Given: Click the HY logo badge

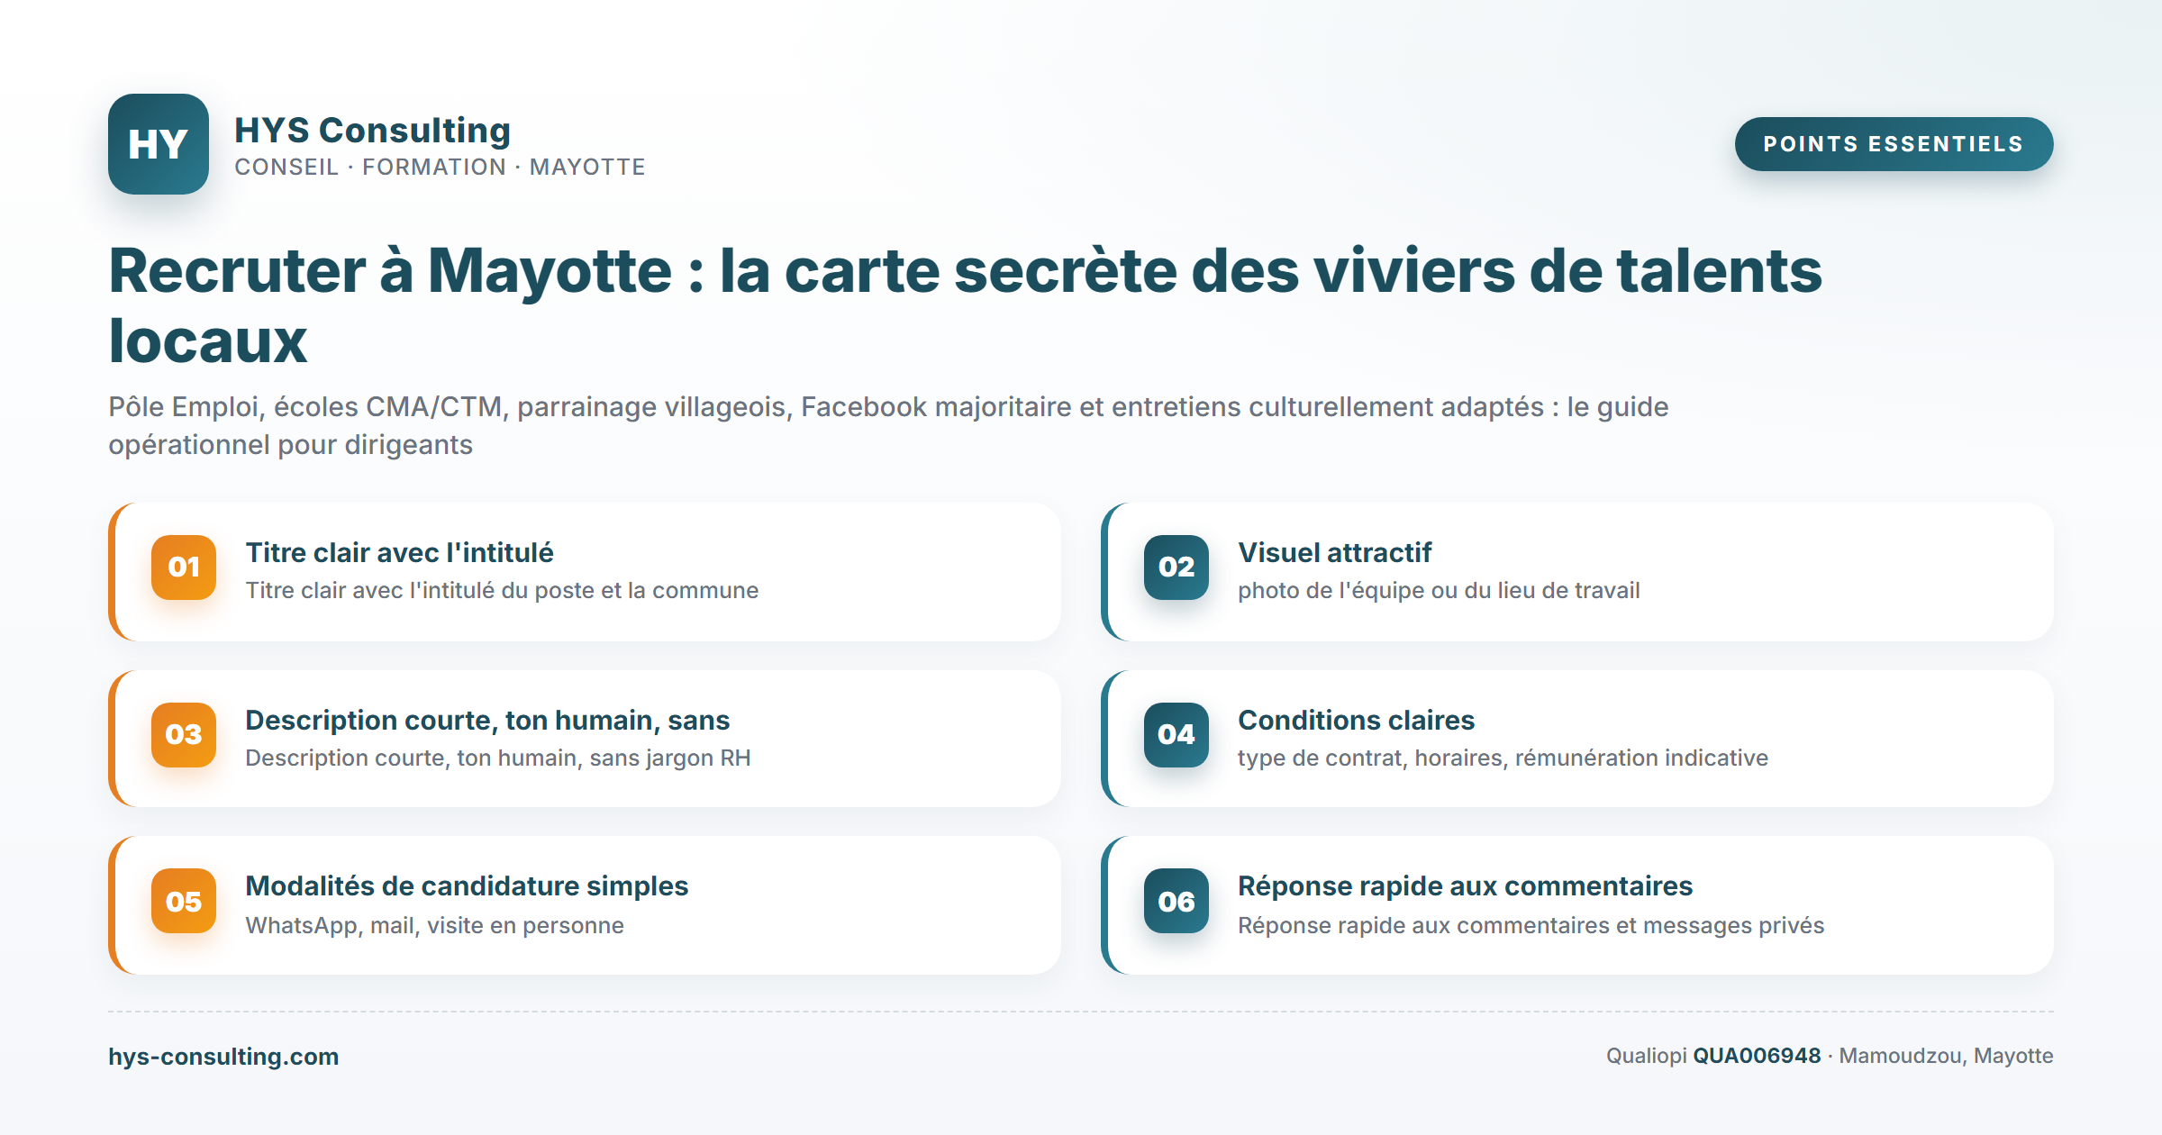Looking at the screenshot, I should 159,144.
